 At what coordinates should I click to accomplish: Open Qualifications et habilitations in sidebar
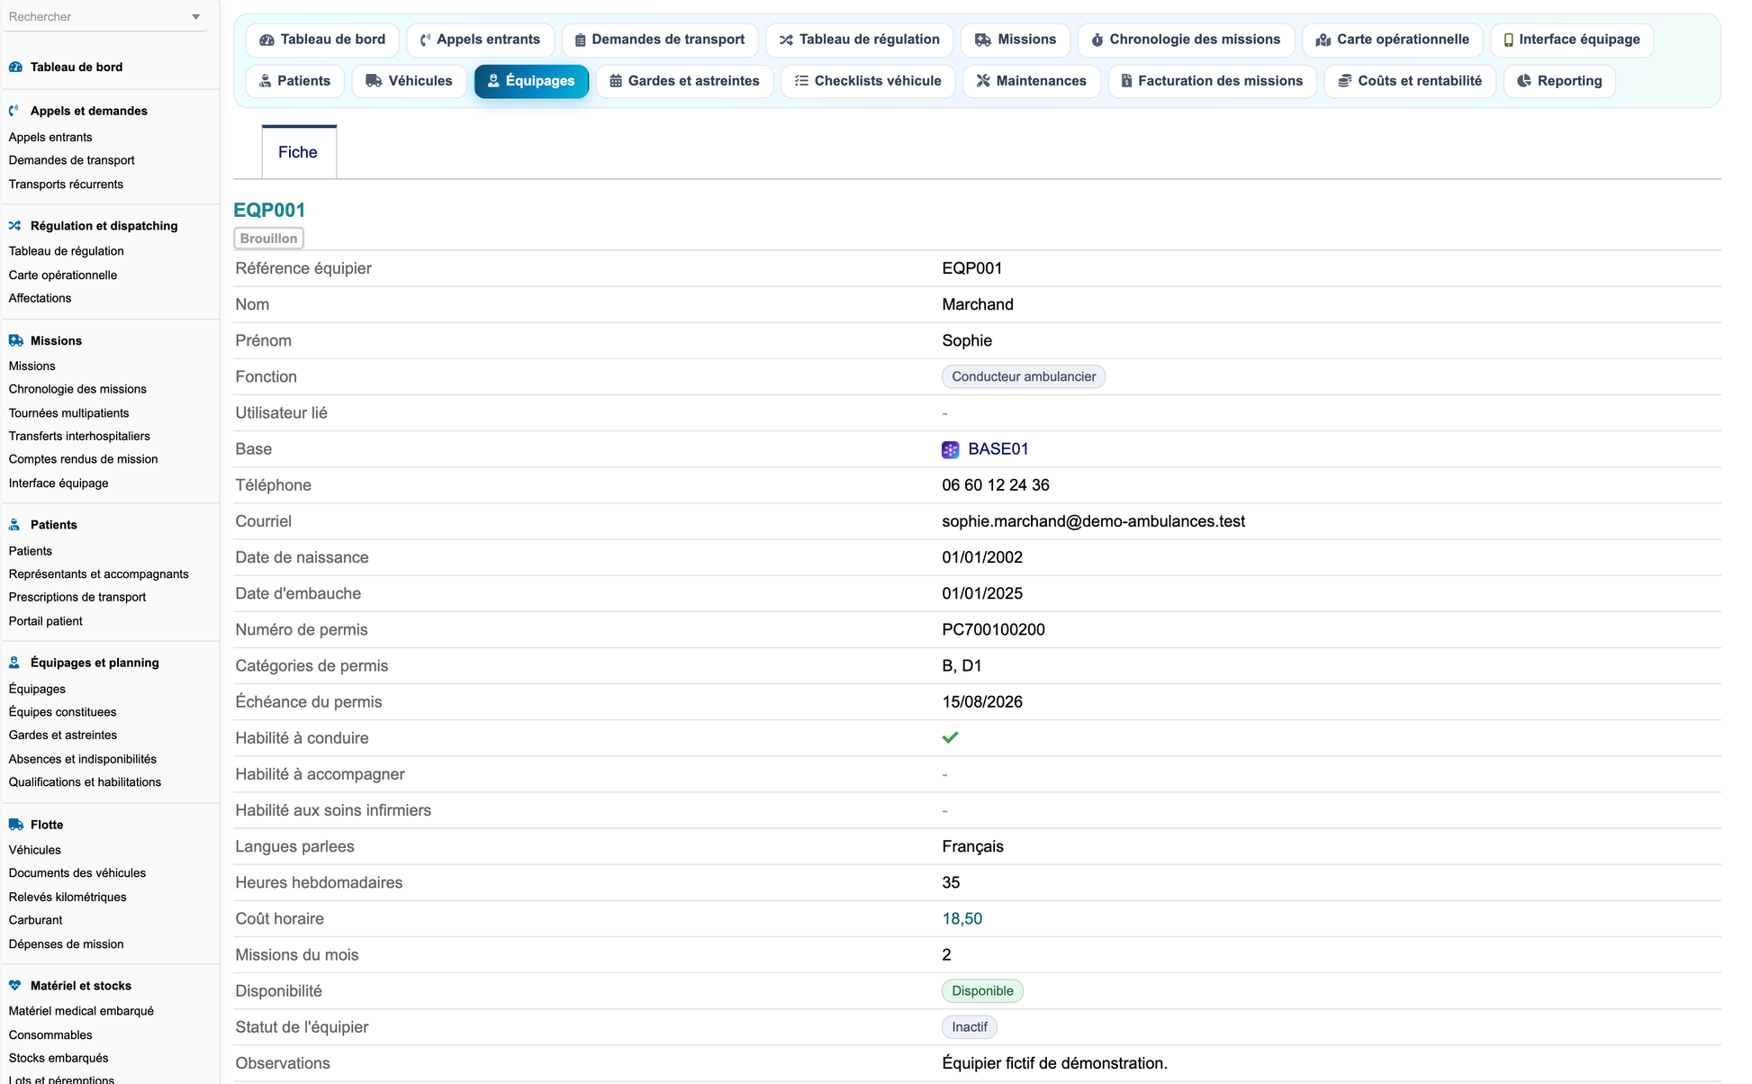click(85, 782)
